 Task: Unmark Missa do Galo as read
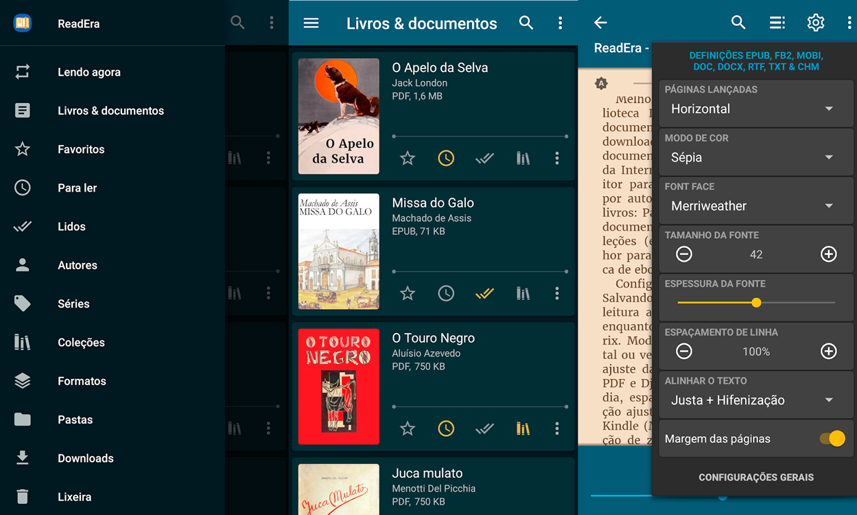(x=484, y=294)
